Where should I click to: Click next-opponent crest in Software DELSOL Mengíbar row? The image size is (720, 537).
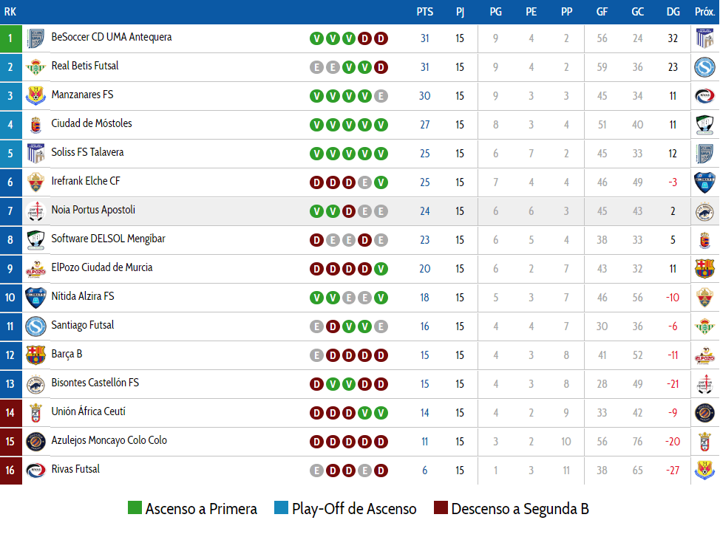pos(704,239)
